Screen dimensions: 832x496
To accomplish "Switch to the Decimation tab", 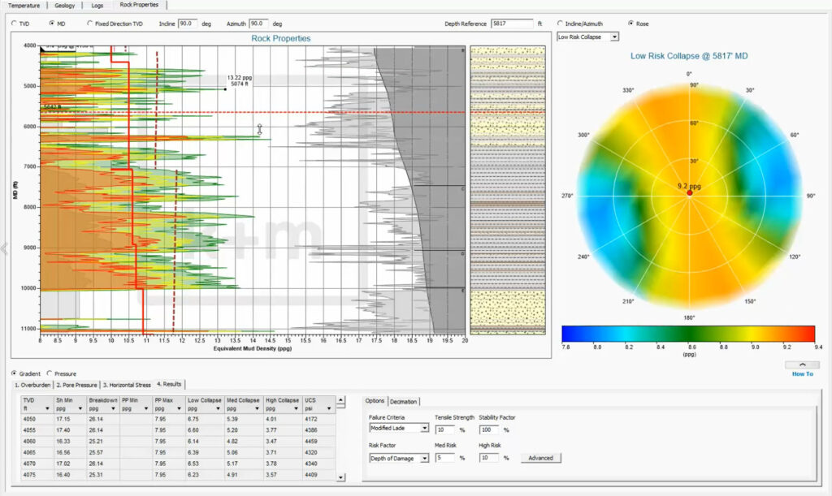I will pos(403,402).
